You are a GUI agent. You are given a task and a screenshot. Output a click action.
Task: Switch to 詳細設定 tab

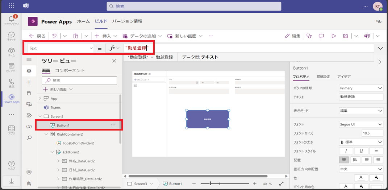(323, 77)
